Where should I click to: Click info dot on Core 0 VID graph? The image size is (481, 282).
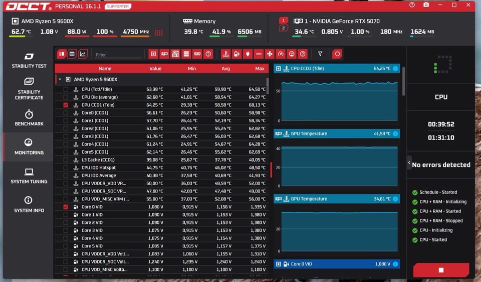click(395, 264)
